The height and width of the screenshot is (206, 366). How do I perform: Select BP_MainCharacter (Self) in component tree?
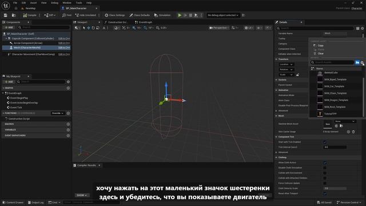coord(20,34)
